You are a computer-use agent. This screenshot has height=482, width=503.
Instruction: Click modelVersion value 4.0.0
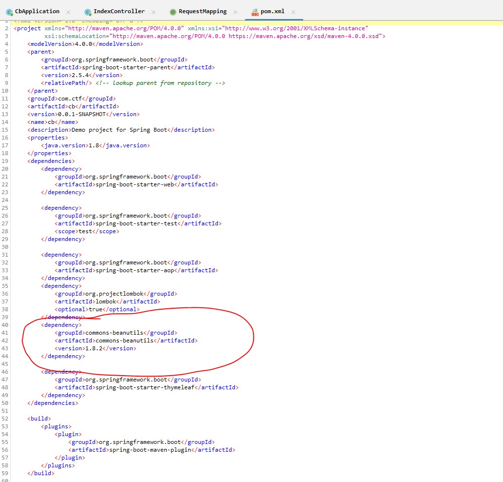pyautogui.click(x=83, y=44)
